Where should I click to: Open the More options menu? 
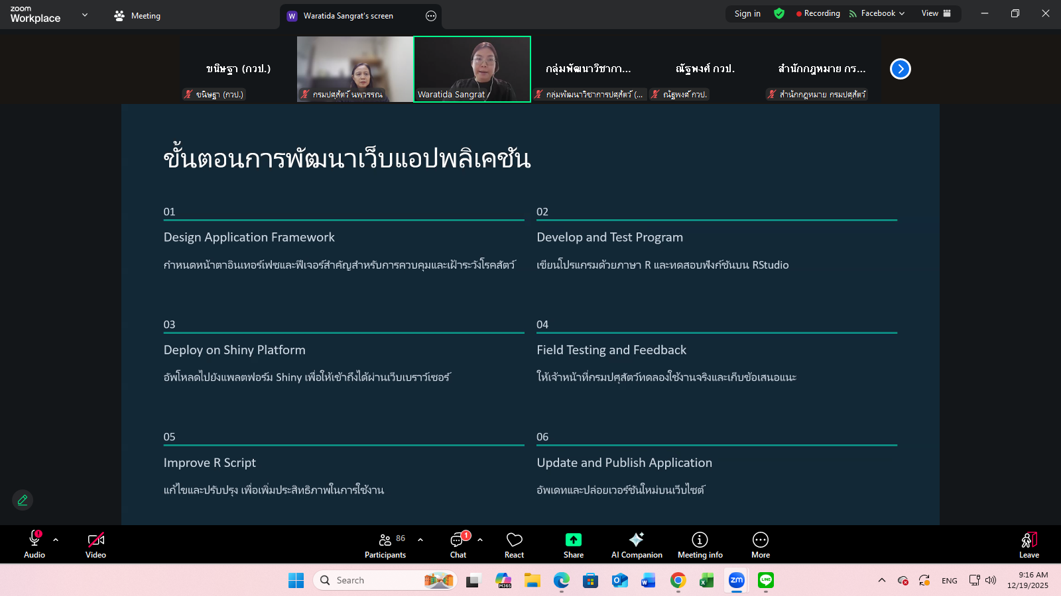click(760, 545)
